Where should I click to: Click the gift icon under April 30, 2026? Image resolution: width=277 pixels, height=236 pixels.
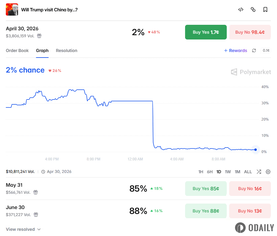[39, 36]
